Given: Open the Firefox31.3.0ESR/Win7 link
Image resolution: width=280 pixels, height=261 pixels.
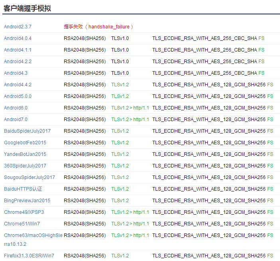Looking at the screenshot, I should tap(29, 256).
